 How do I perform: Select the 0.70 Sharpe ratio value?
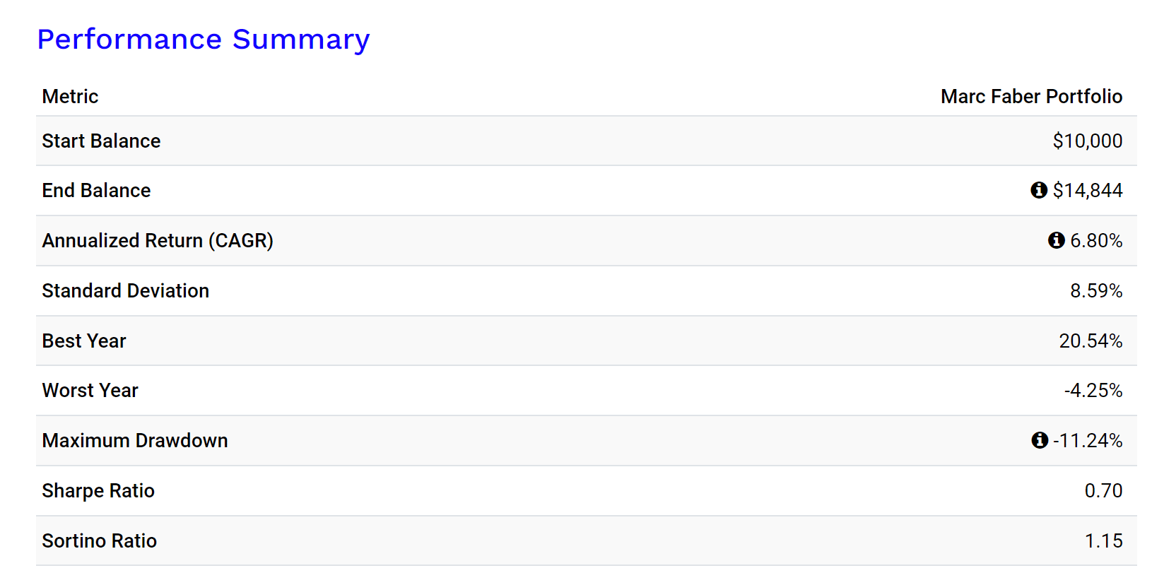(1103, 491)
